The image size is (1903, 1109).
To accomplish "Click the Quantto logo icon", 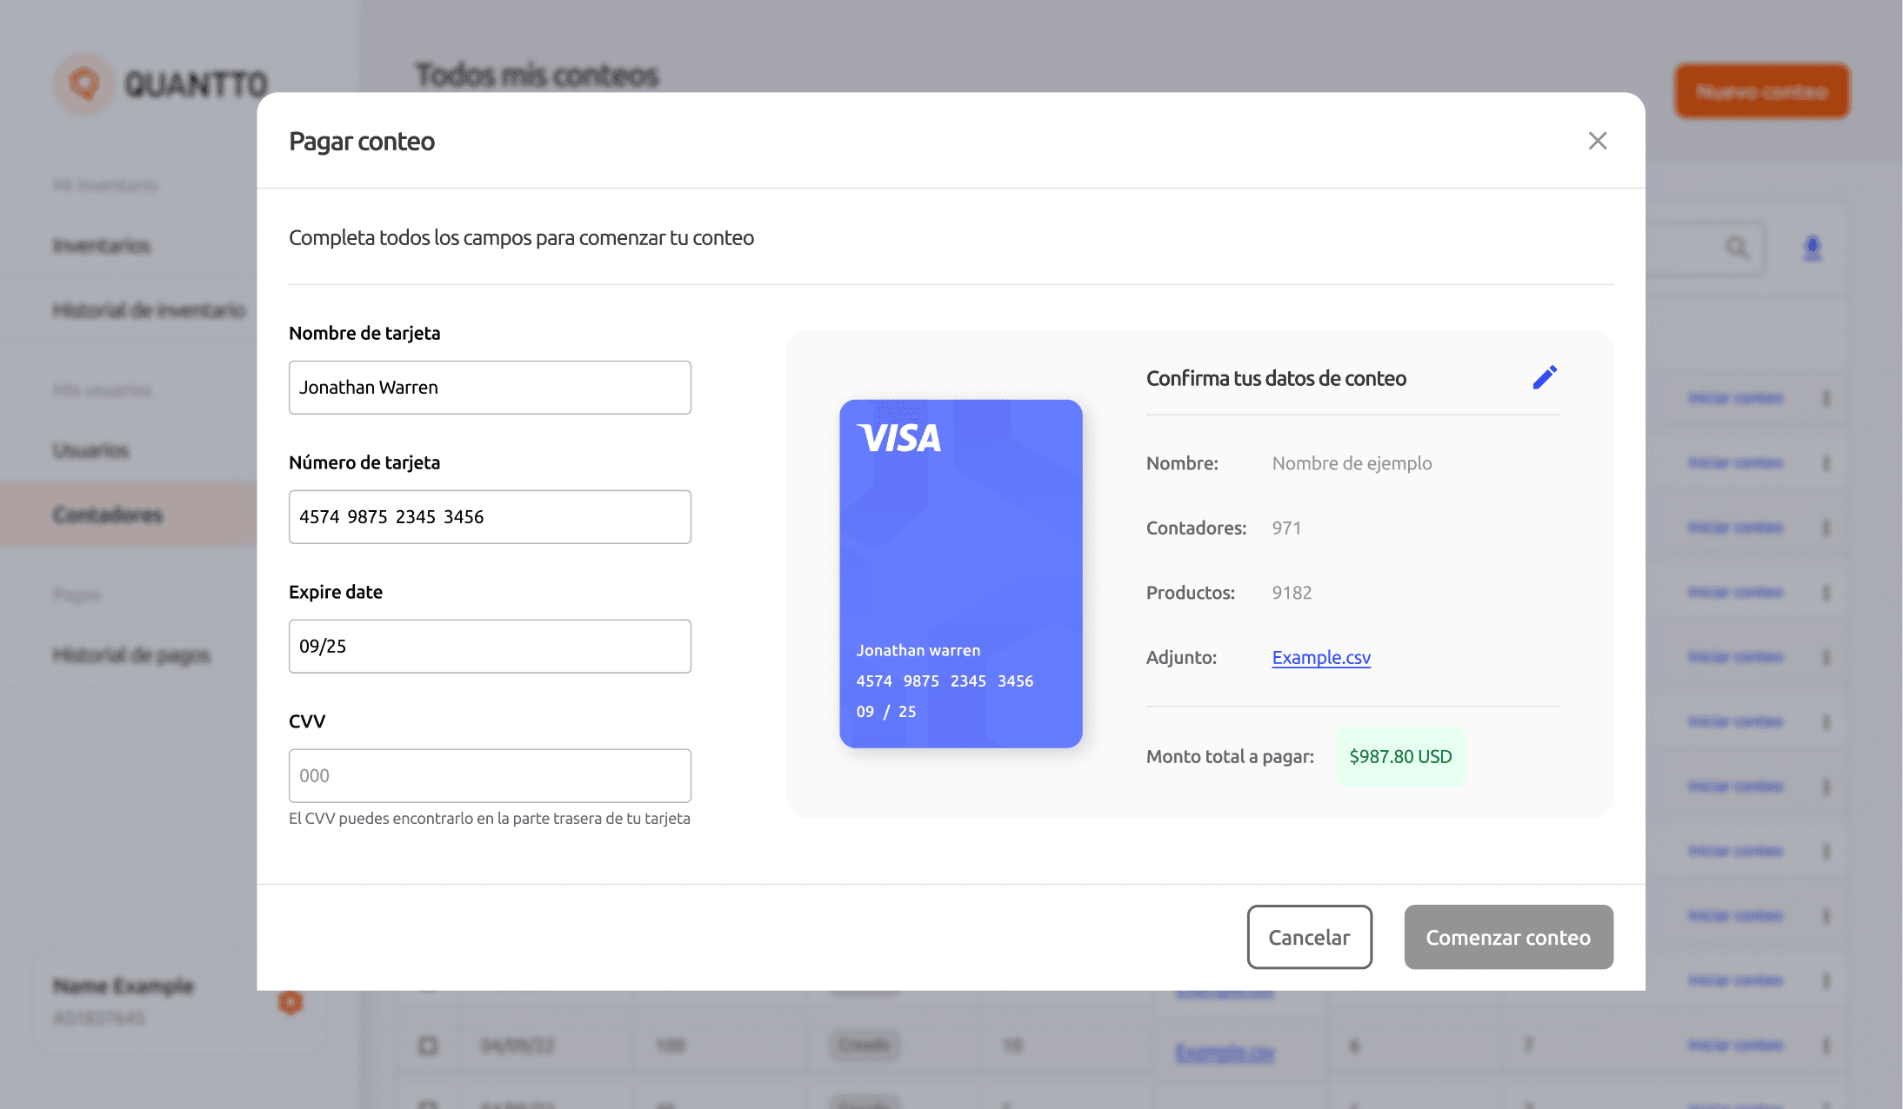I will [x=84, y=83].
